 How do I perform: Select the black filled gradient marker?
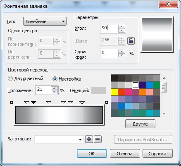click(x=33, y=102)
